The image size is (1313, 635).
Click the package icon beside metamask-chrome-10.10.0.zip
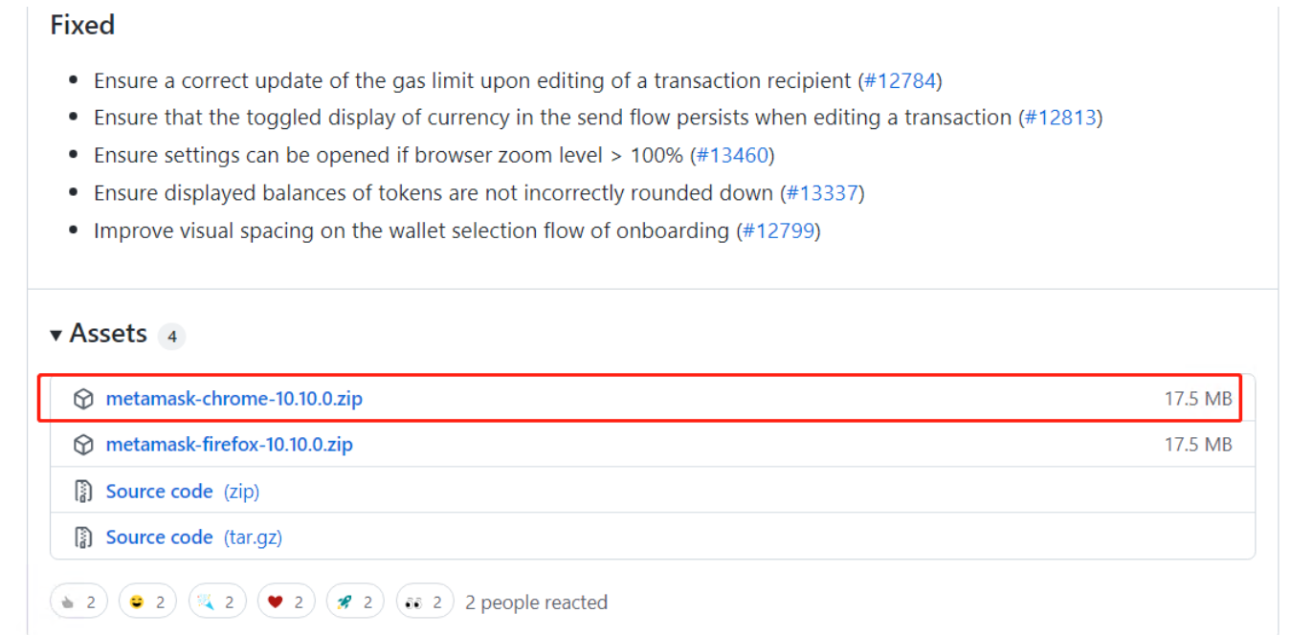[83, 399]
